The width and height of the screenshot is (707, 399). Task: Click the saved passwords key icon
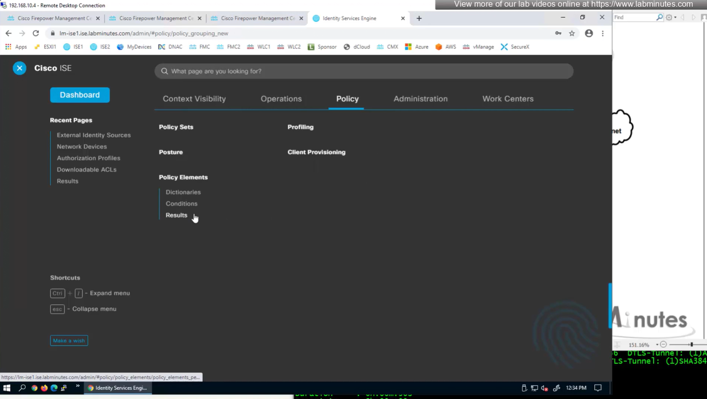[x=558, y=33]
